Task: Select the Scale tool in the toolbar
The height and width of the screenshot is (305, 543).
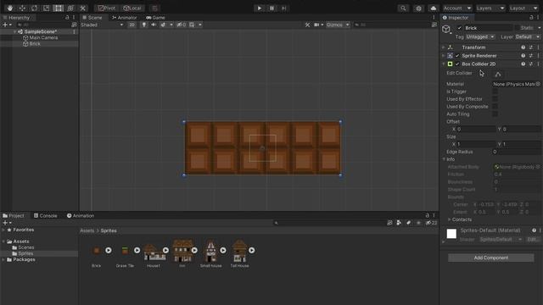Action: point(46,8)
